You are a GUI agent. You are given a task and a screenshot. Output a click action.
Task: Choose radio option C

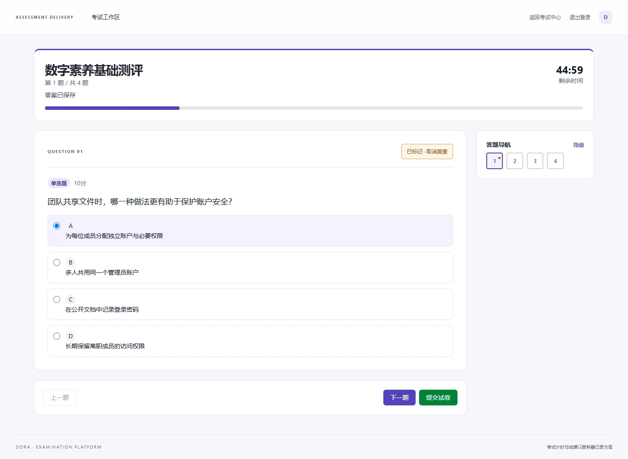click(x=57, y=299)
